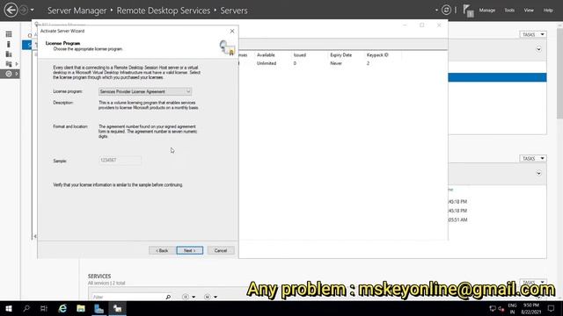563x316 pixels.
Task: Open File Explorer from taskbar
Action: (81, 308)
